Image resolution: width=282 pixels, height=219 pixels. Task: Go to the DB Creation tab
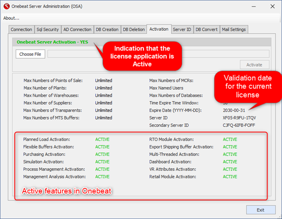(x=107, y=29)
